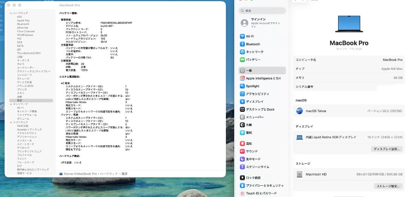Image resolution: width=408 pixels, height=197 pixels.
Task: Select PCI in hardware list
Action: pyautogui.click(x=19, y=39)
